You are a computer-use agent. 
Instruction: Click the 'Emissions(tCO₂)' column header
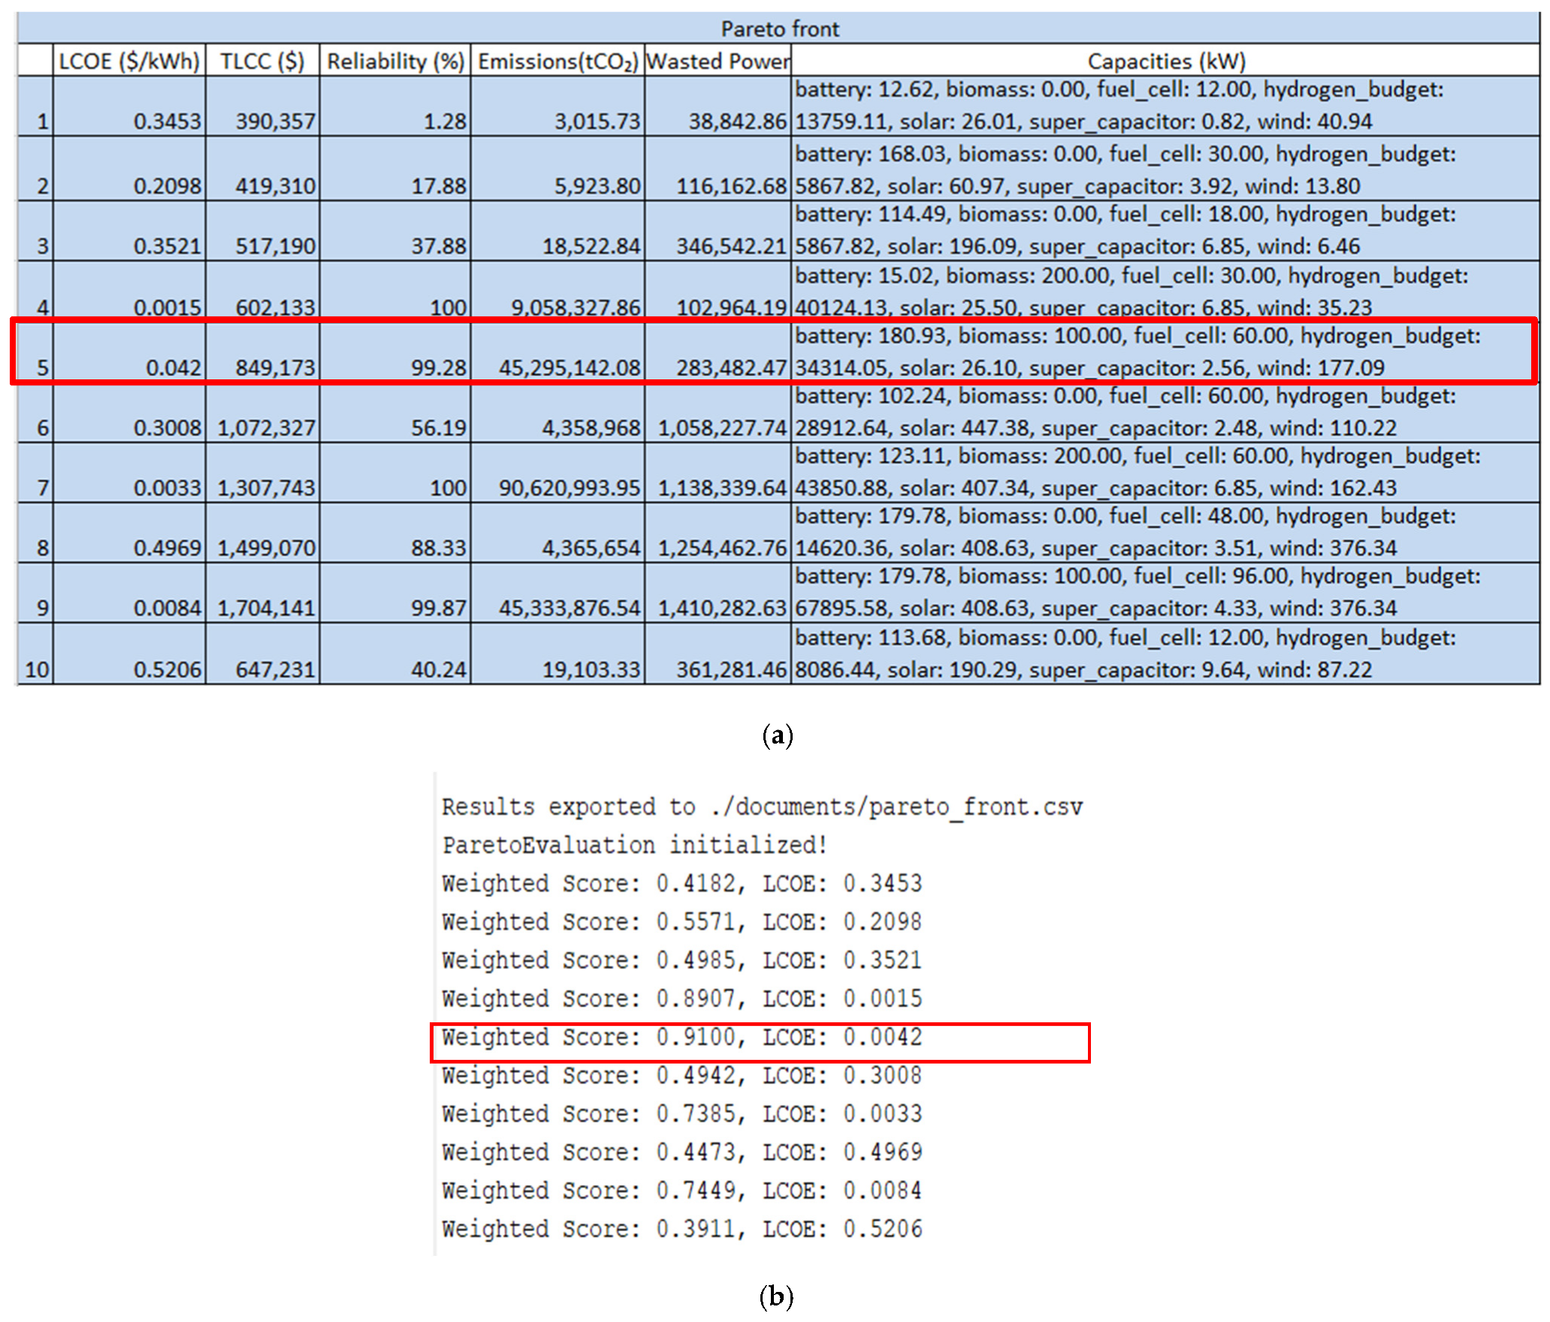tap(557, 60)
